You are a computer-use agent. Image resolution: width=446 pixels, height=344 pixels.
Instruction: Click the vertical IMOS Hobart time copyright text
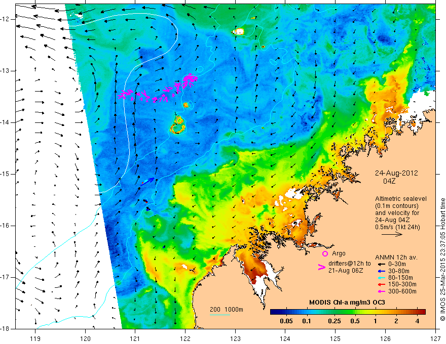[x=442, y=260]
